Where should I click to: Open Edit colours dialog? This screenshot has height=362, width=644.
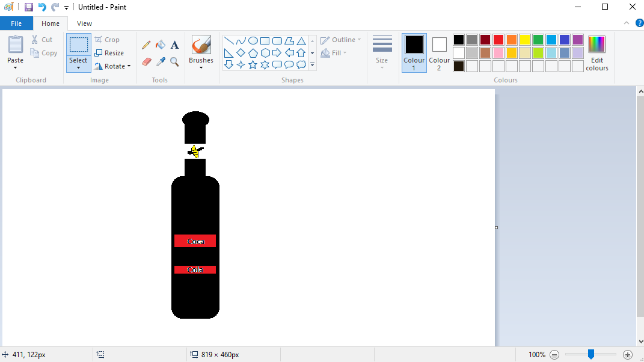(597, 53)
